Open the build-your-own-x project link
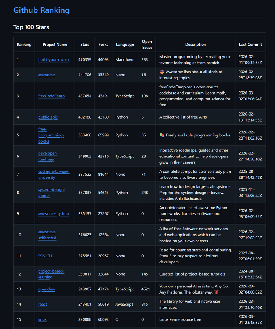 tap(53, 59)
